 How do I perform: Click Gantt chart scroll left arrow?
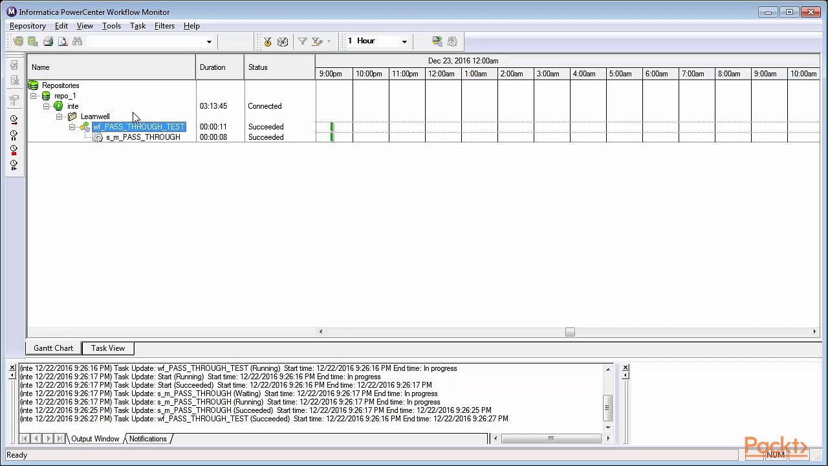pyautogui.click(x=320, y=332)
